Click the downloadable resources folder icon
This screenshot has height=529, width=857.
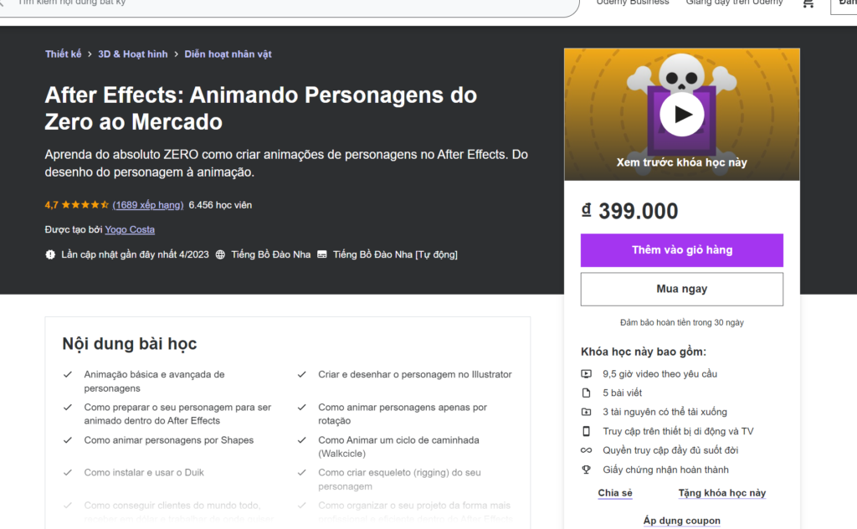click(x=586, y=412)
